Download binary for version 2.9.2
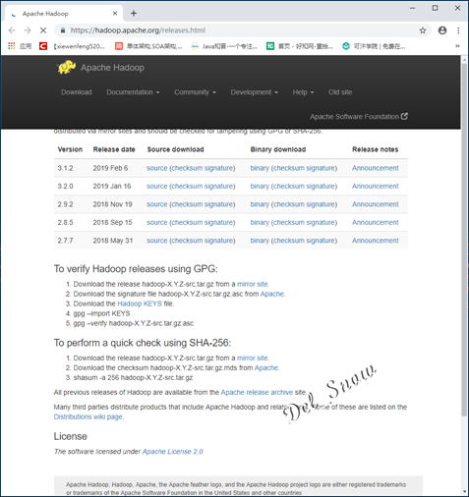Image resolution: width=469 pixels, height=497 pixels. coord(260,204)
